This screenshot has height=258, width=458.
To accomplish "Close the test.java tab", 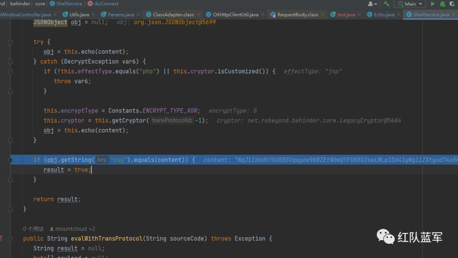I will (359, 14).
